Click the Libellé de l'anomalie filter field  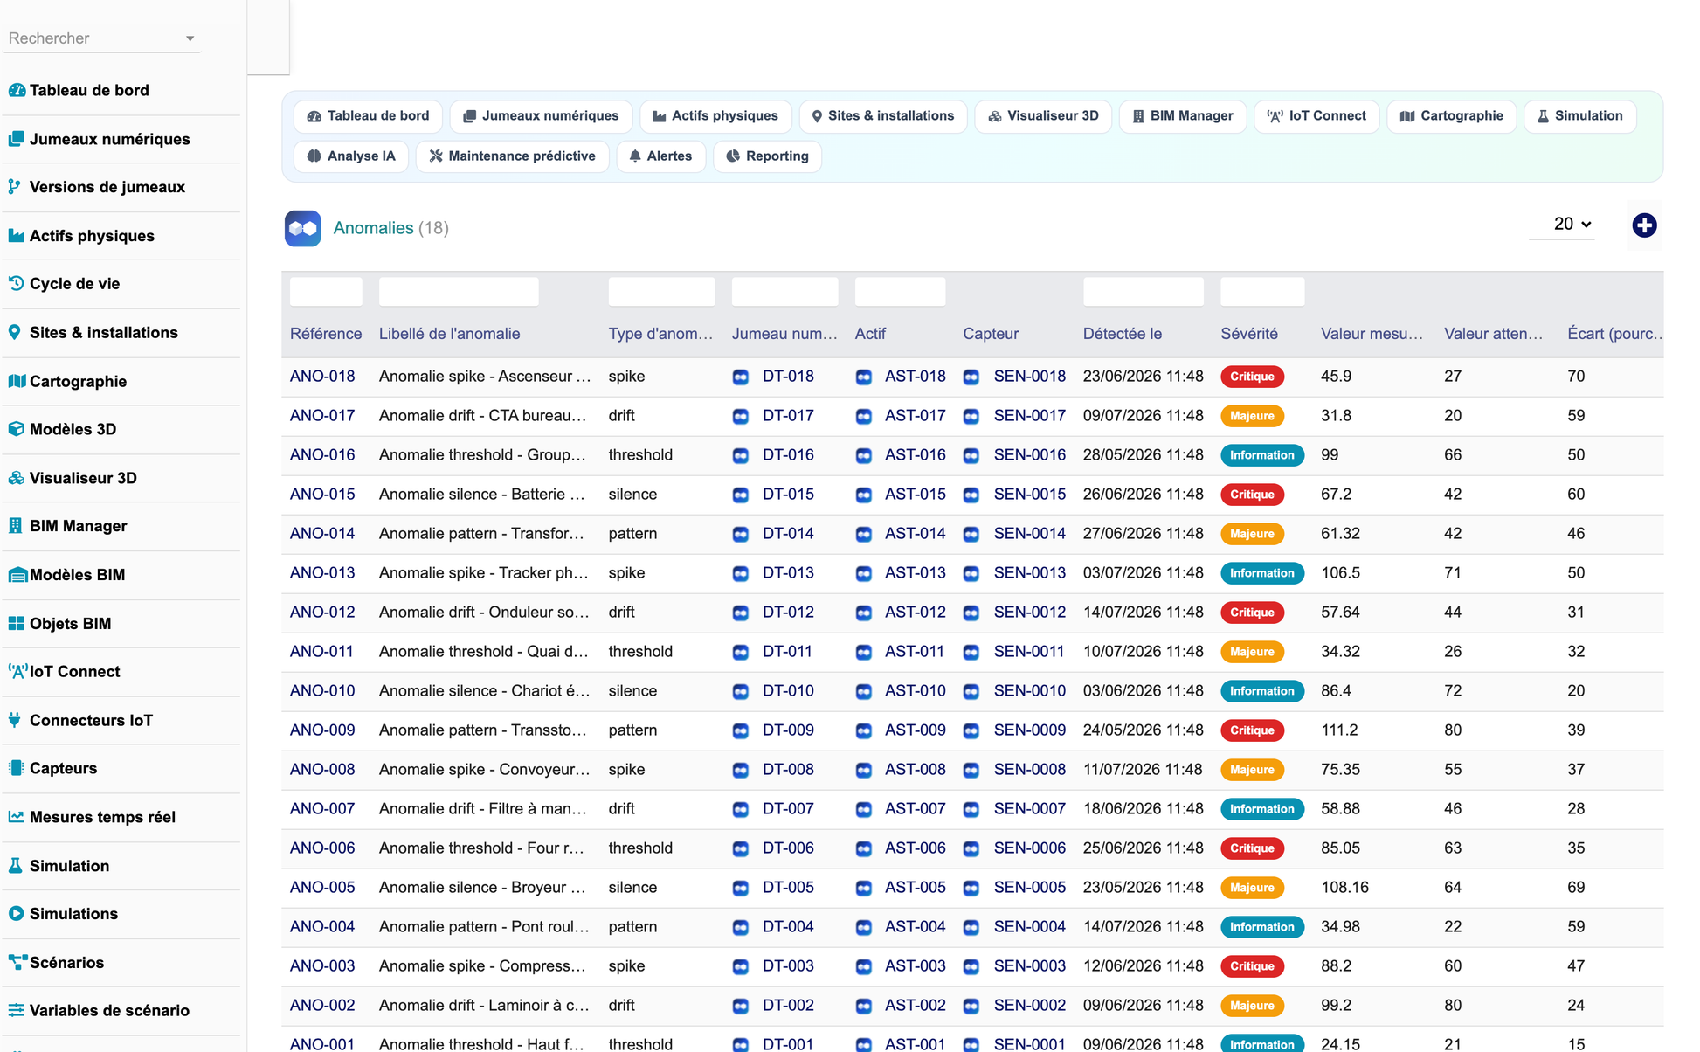point(459,292)
